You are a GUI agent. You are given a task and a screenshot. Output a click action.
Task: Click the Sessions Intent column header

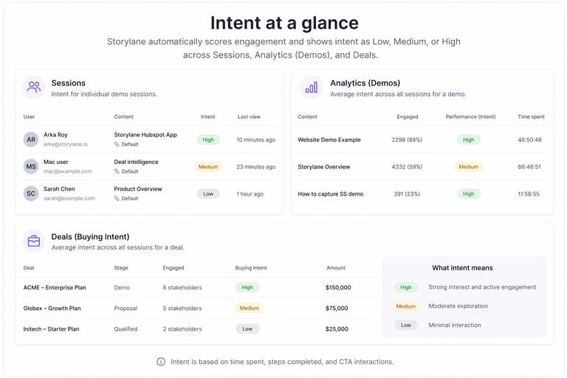click(208, 117)
